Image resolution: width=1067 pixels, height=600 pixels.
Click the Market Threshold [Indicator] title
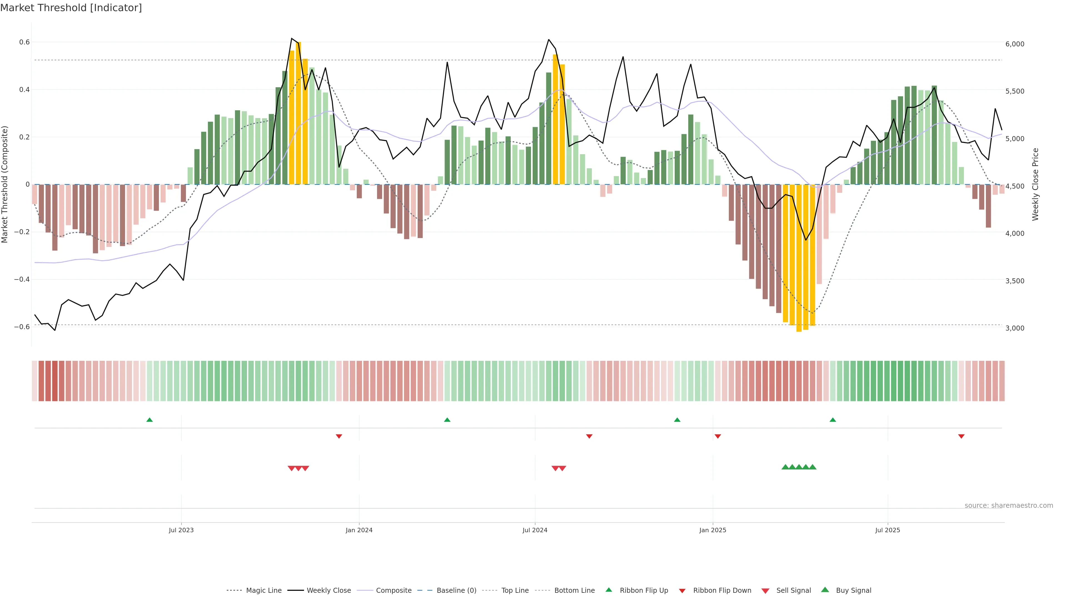pyautogui.click(x=71, y=8)
